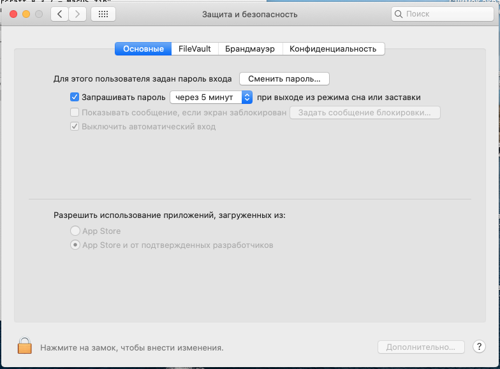
Task: Open the "через 5 минут" dropdown
Action: point(211,98)
